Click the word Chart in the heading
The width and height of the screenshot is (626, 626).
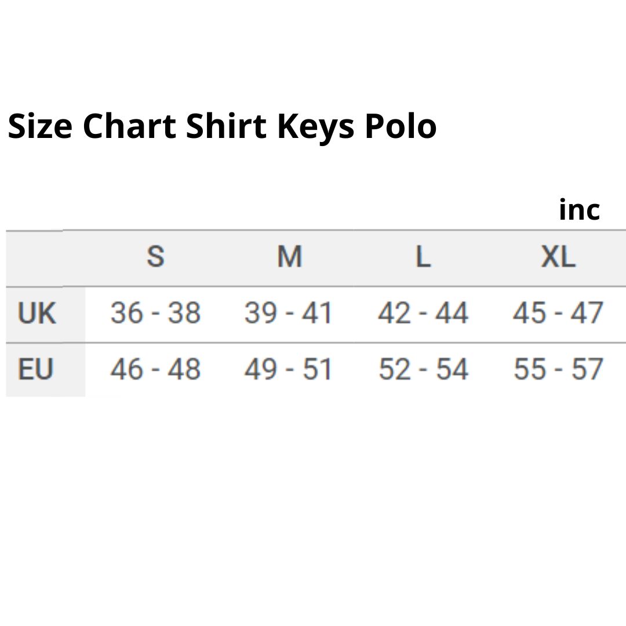point(130,126)
